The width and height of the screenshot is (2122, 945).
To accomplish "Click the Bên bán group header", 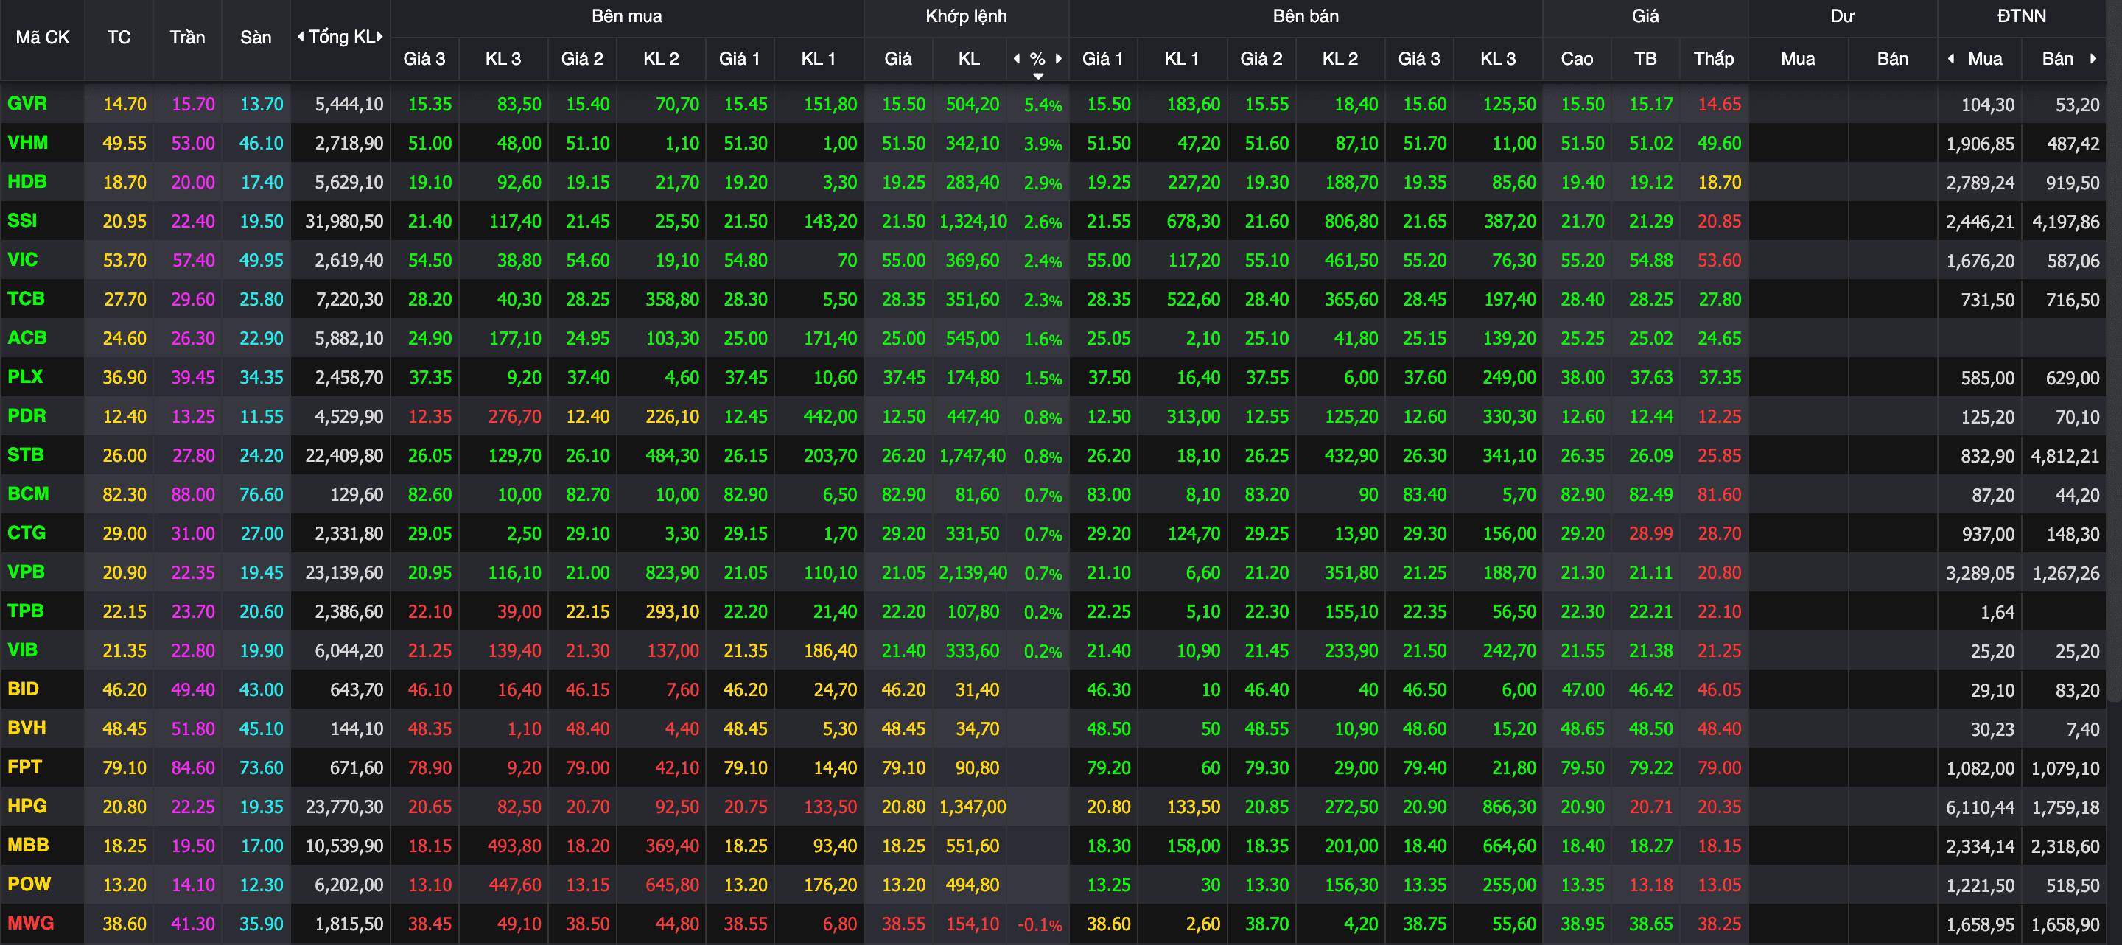I will coord(1306,15).
